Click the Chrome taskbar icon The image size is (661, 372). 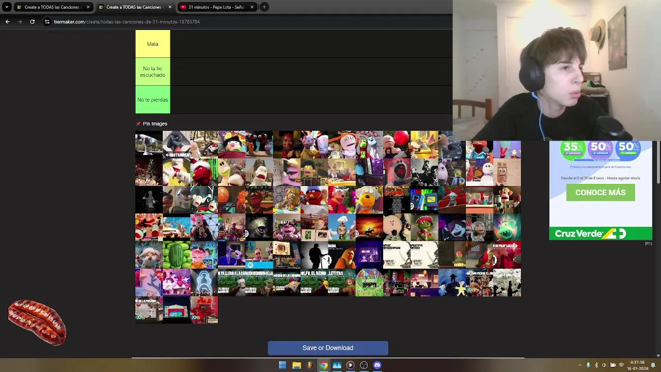click(x=323, y=365)
